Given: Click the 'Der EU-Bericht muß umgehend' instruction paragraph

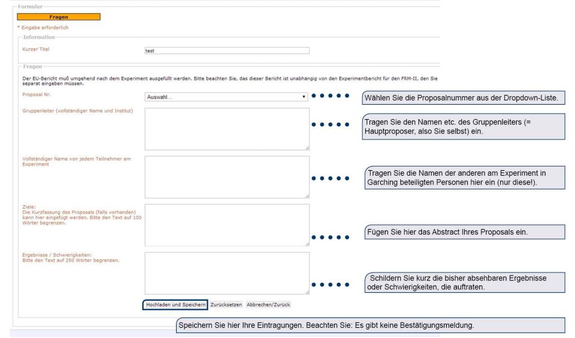Looking at the screenshot, I should tap(230, 81).
